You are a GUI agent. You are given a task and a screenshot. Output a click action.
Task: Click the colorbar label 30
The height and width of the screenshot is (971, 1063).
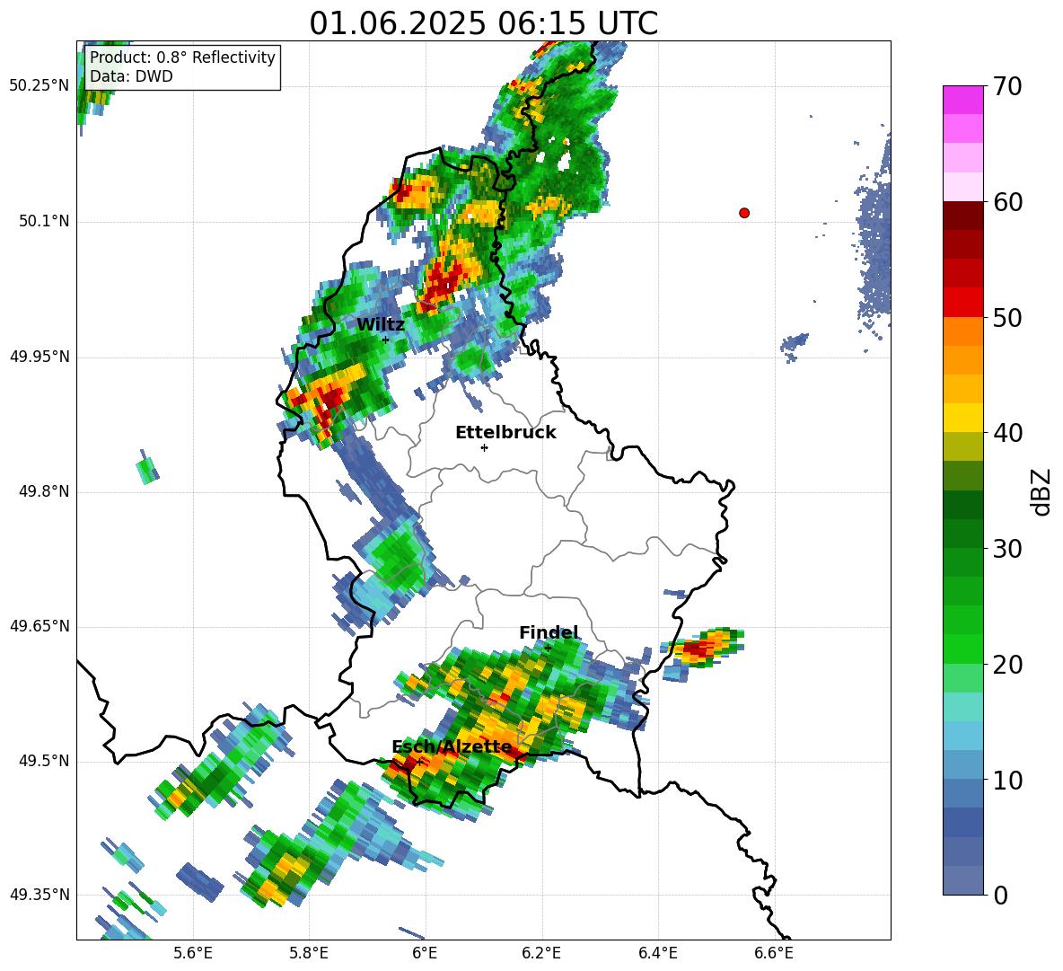pos(1007,549)
